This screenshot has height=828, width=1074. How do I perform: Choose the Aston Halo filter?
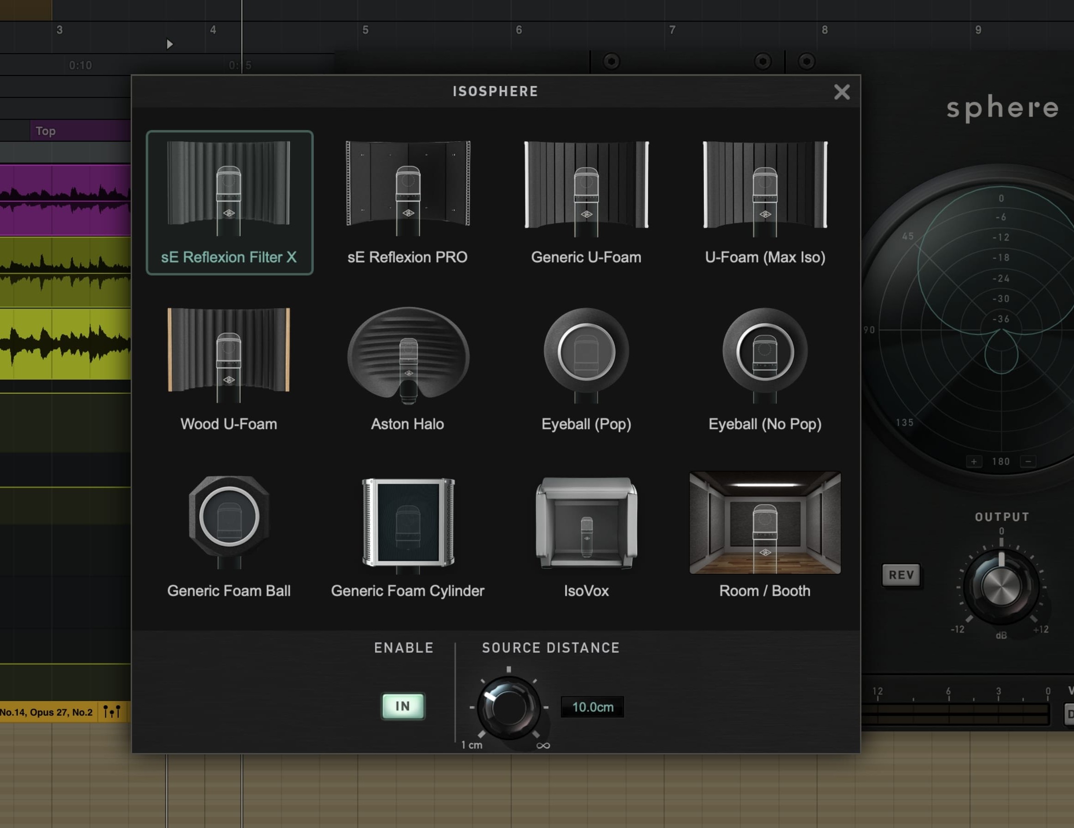point(408,370)
